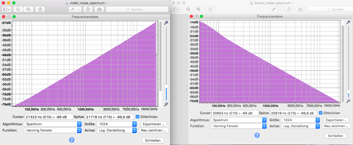Click the -70dB axis label in brown graph
The image size is (353, 145).
pyautogui.click(x=194, y=101)
